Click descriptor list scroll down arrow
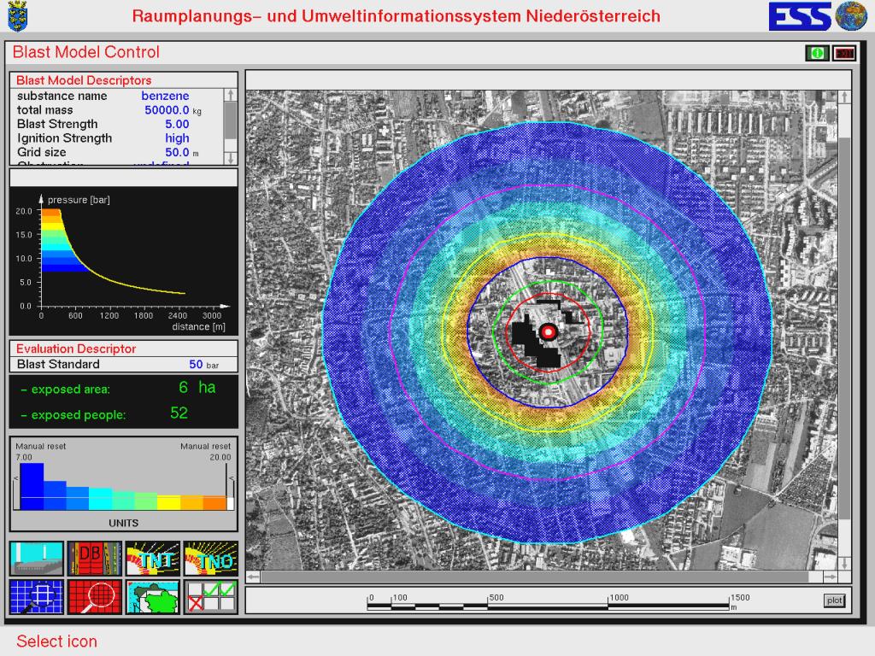The width and height of the screenshot is (875, 656). pyautogui.click(x=231, y=158)
